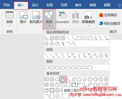
Task: Choose heptagon labeled 7 in 基本形状
Action: click(101, 79)
